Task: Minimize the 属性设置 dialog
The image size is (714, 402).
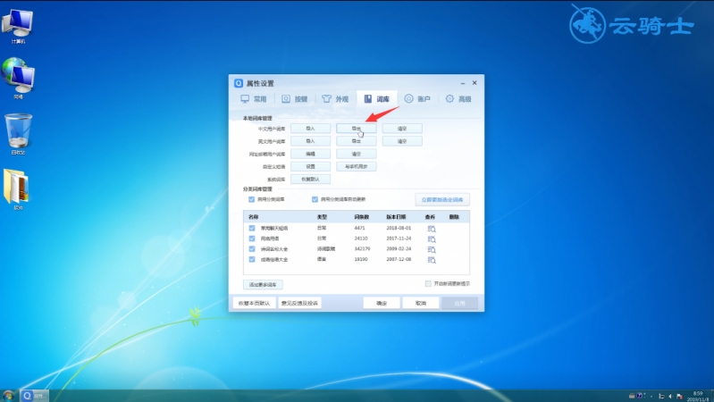Action: 463,83
